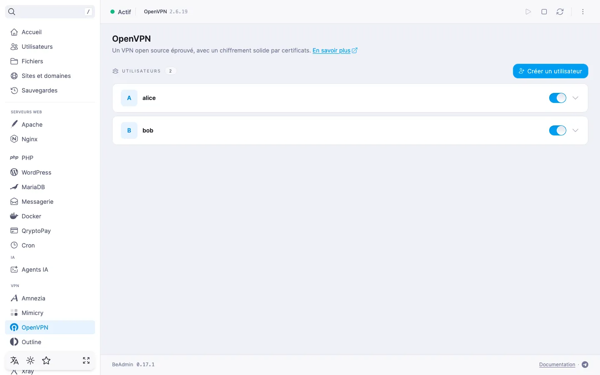Click bob's avatar letter B
Image resolution: width=600 pixels, height=375 pixels.
(x=129, y=130)
